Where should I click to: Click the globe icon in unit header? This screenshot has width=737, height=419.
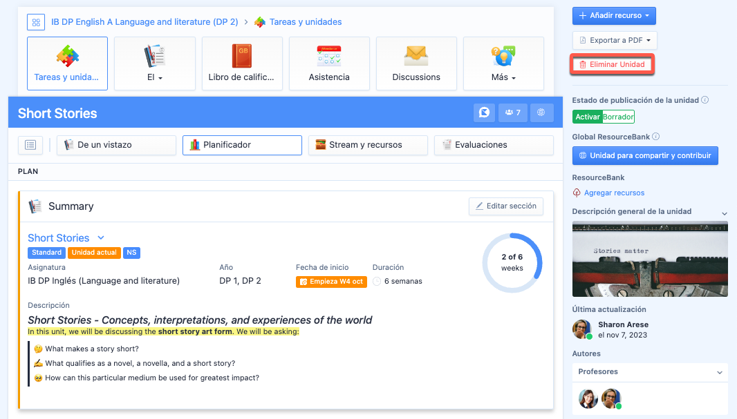tap(541, 113)
